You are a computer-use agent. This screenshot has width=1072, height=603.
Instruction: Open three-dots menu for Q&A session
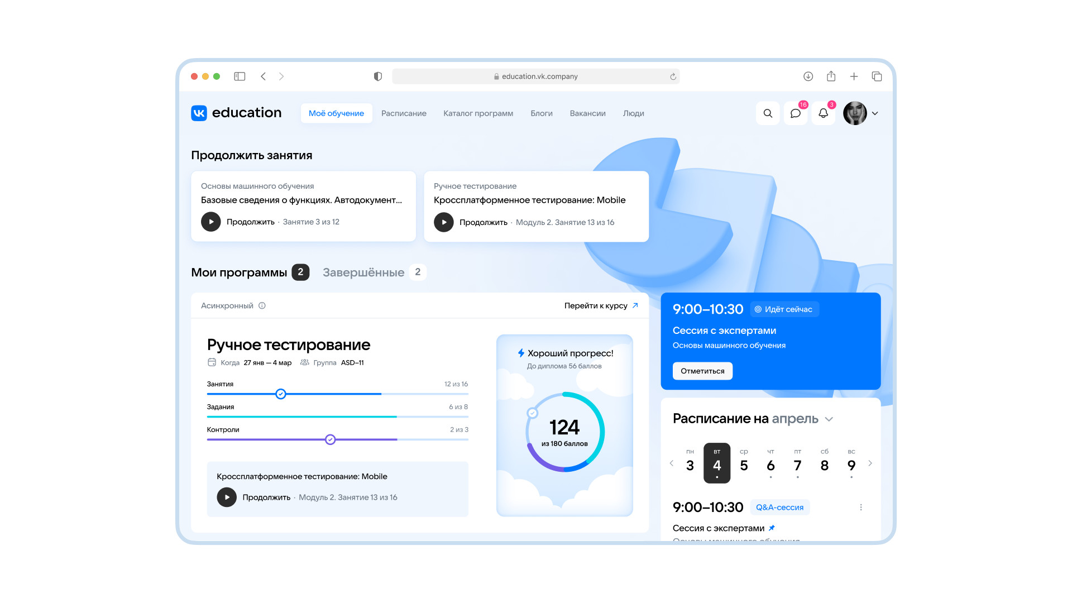(860, 508)
